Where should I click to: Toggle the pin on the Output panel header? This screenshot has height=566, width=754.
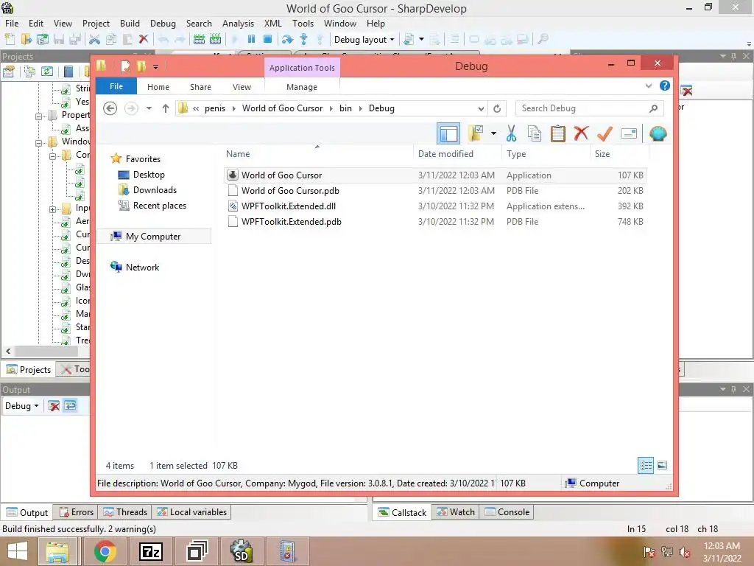coord(734,389)
